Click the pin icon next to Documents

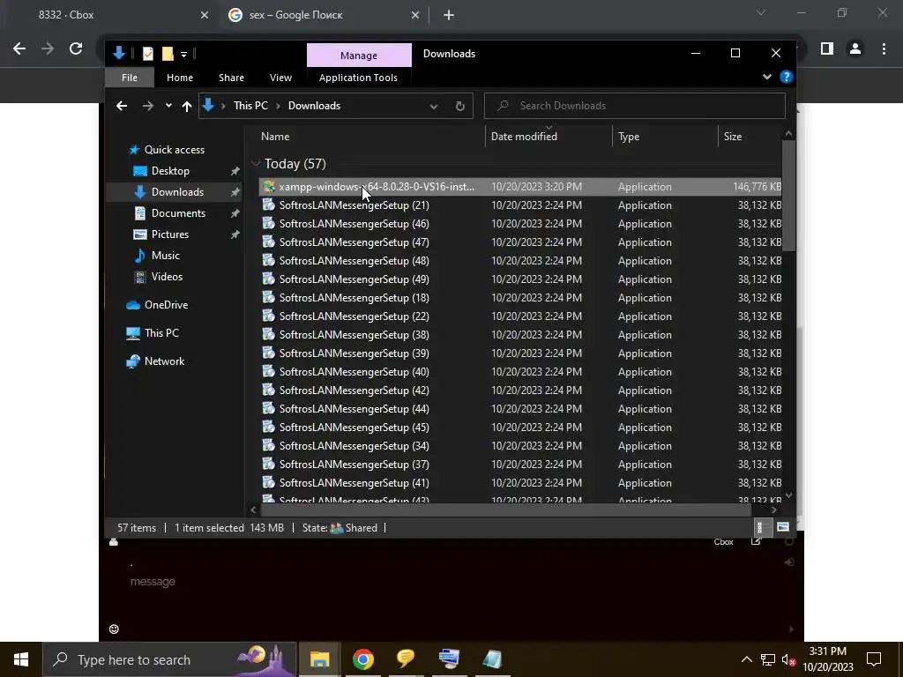[x=235, y=213]
